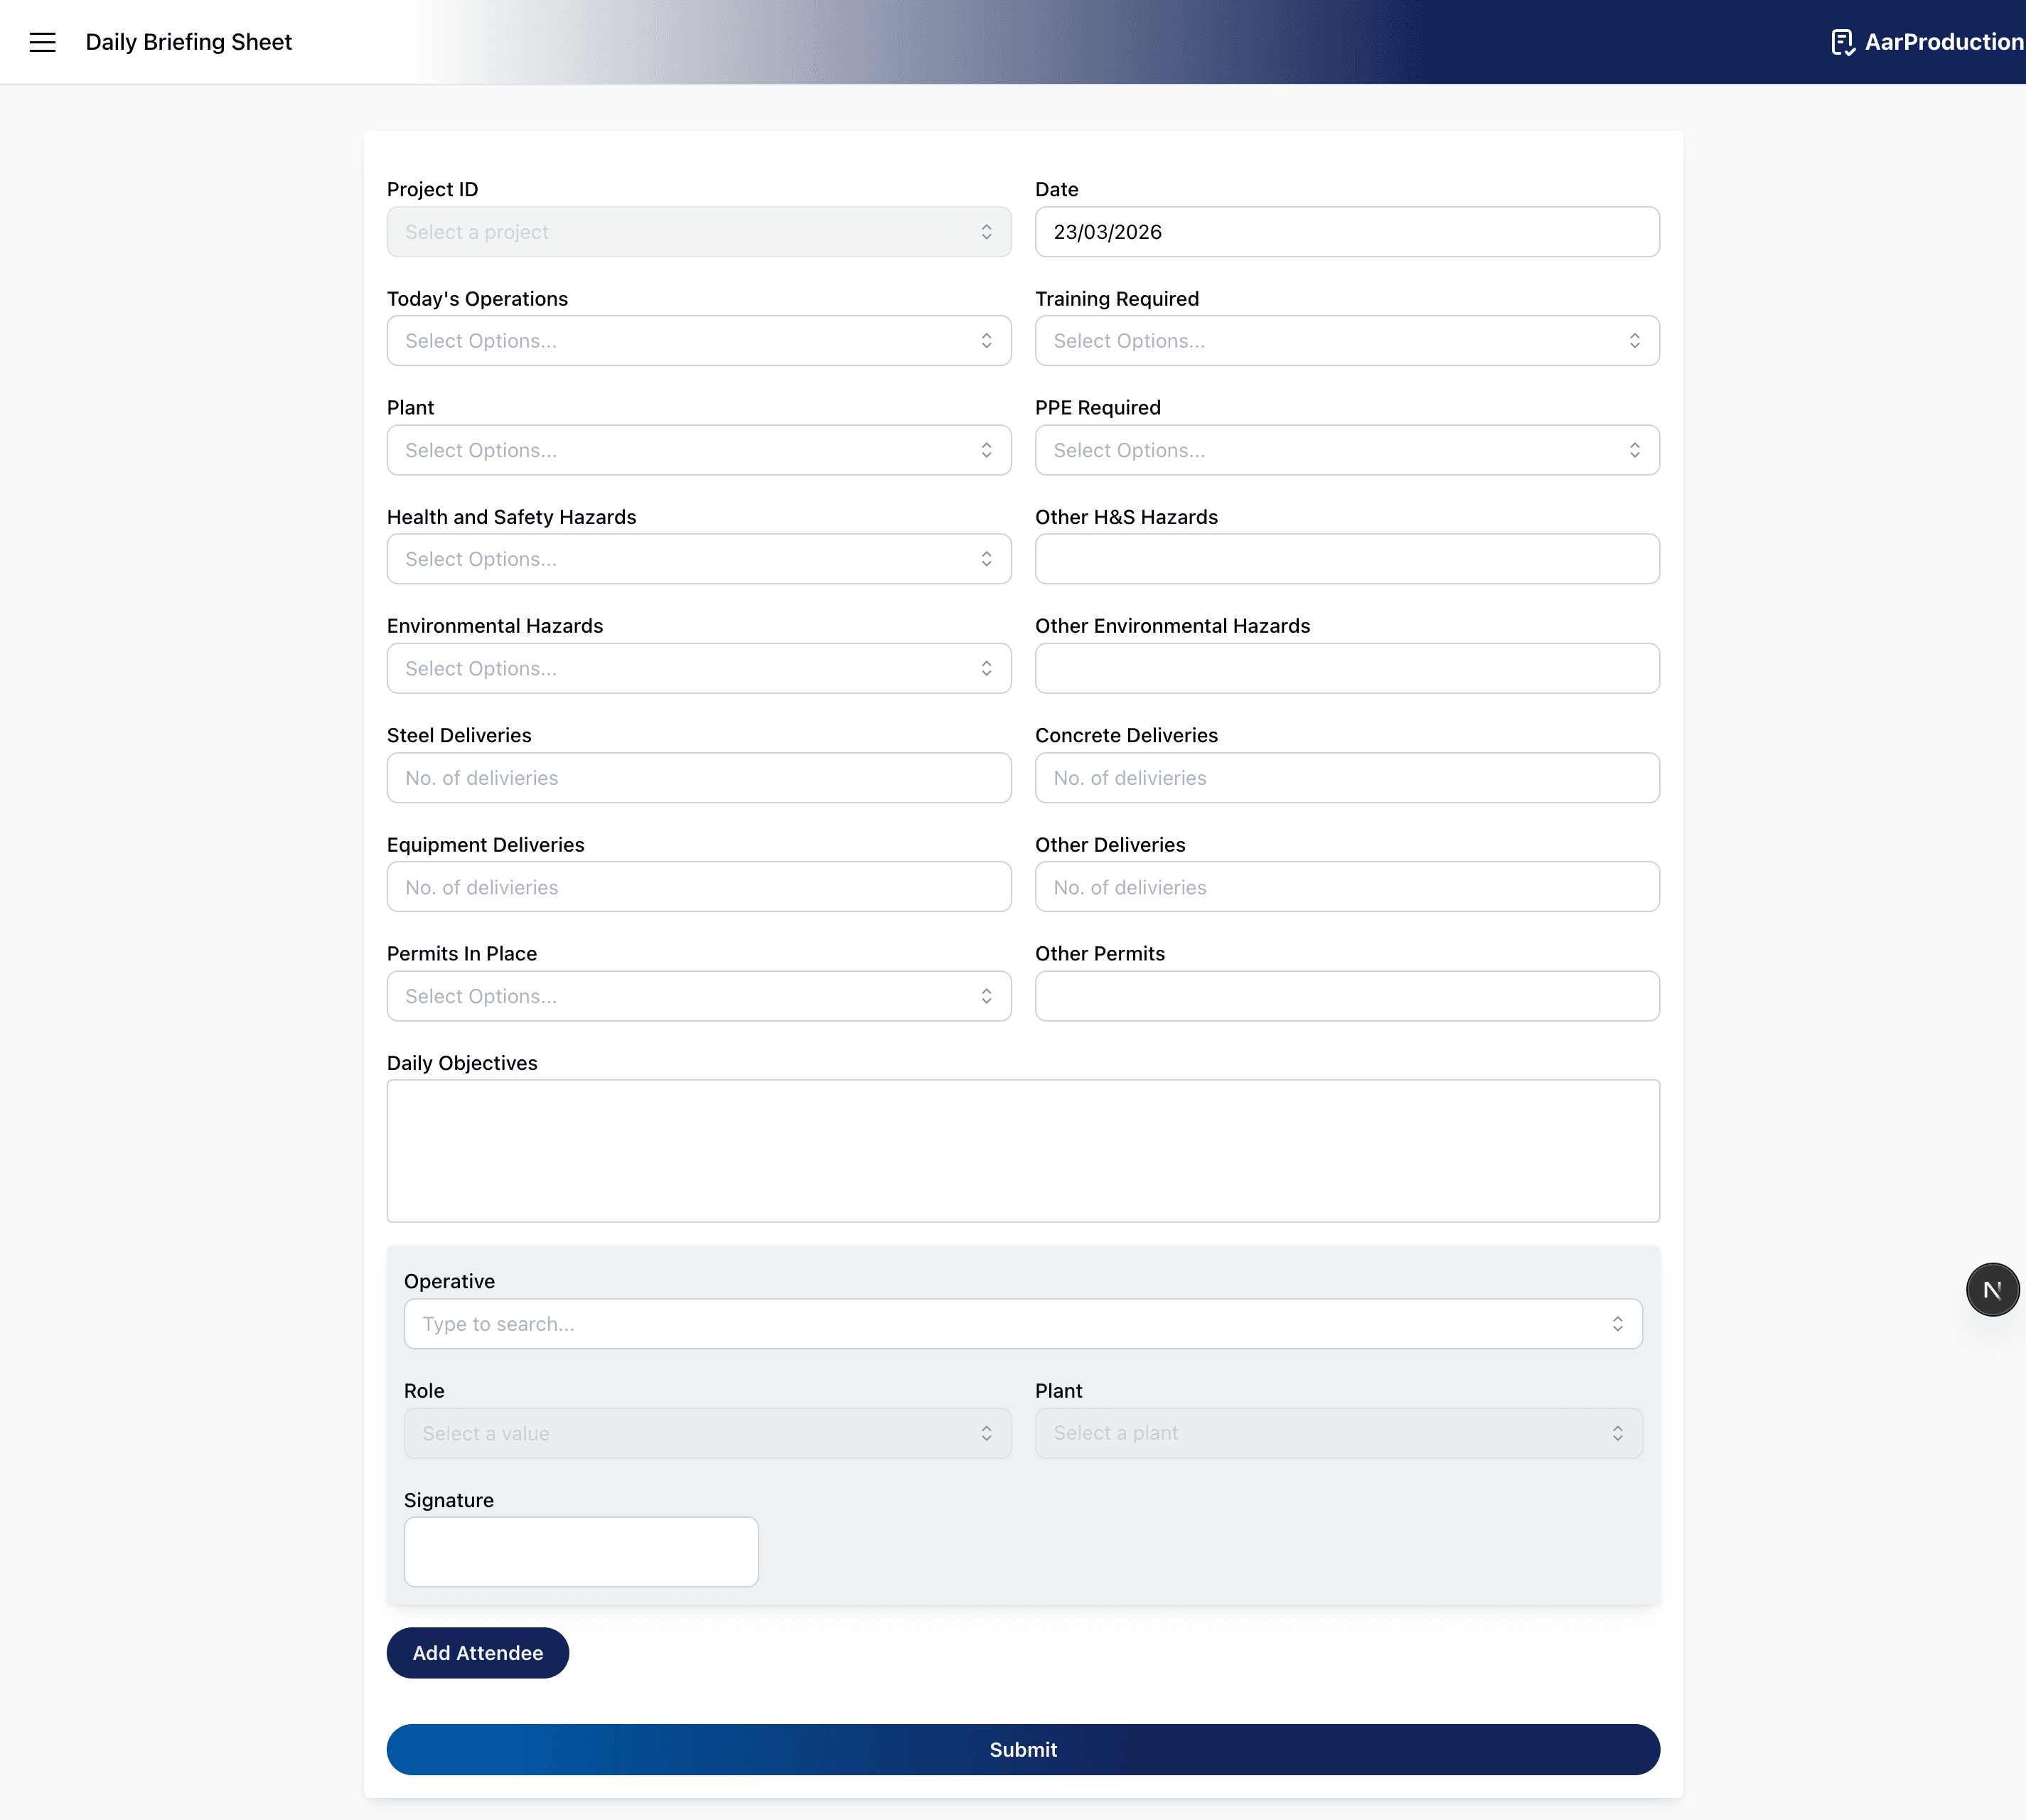Click the Date input field
The width and height of the screenshot is (2026, 1820).
click(1346, 232)
